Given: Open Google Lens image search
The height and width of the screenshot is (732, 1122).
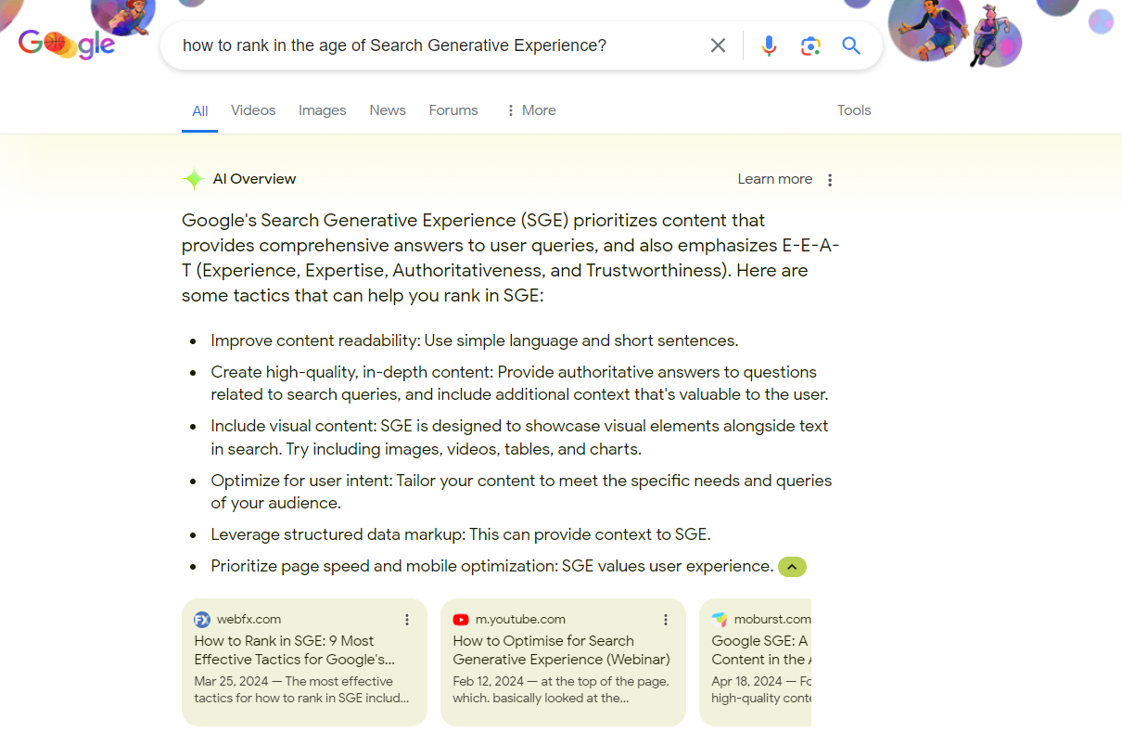Looking at the screenshot, I should (810, 45).
